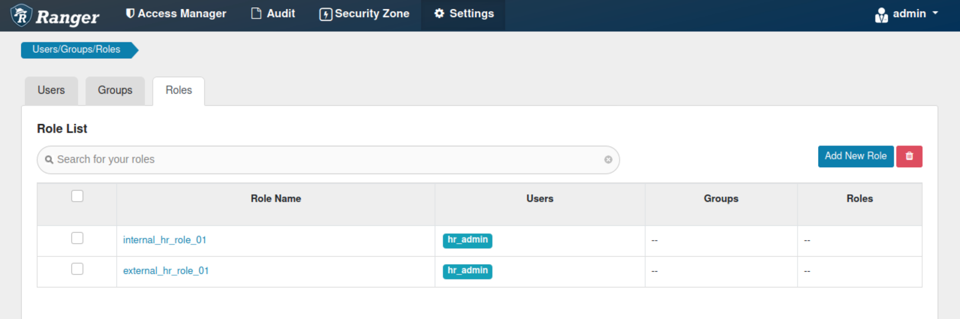Click the Settings gear icon
The height and width of the screenshot is (319, 960).
pos(439,13)
